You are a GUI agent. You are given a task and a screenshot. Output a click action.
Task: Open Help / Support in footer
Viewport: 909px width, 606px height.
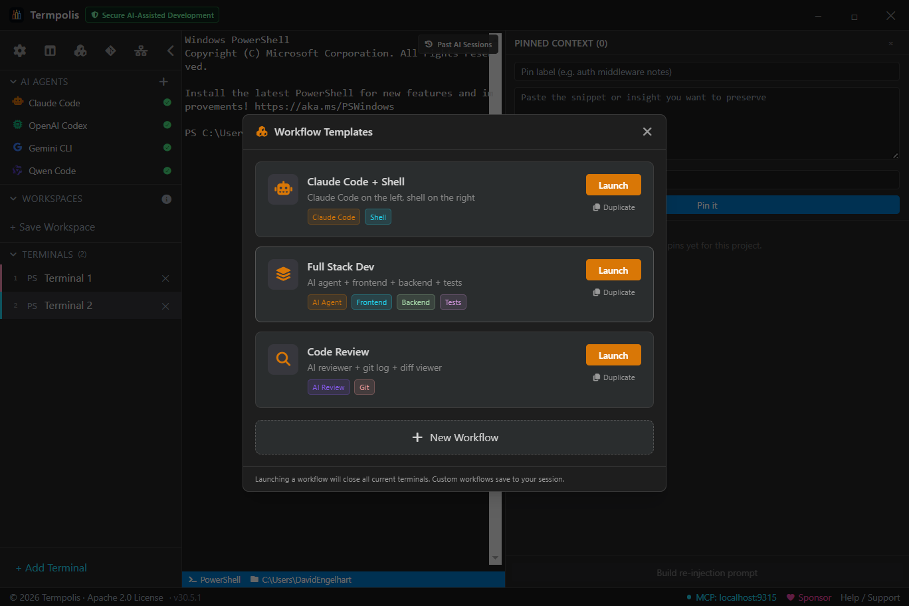pyautogui.click(x=870, y=597)
